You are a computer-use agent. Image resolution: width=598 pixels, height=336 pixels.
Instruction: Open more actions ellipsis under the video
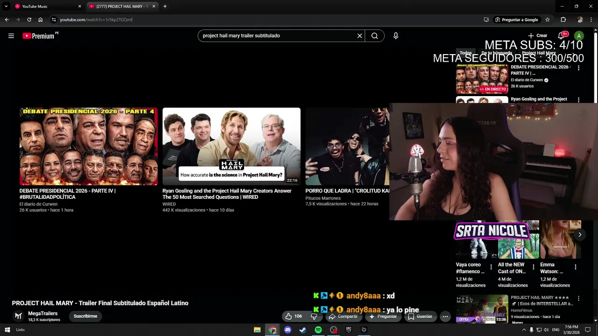445,316
